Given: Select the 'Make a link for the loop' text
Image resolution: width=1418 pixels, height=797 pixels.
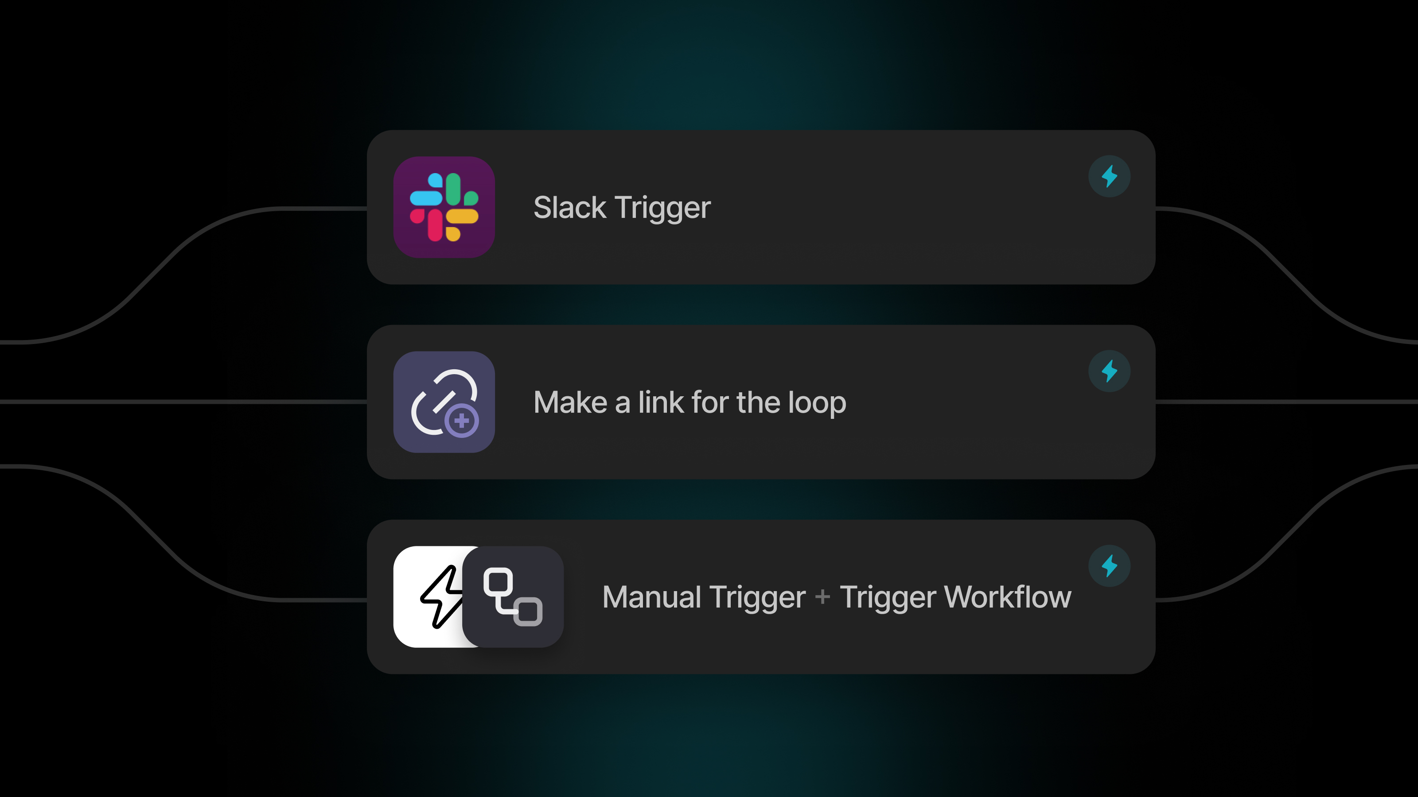Looking at the screenshot, I should (690, 402).
